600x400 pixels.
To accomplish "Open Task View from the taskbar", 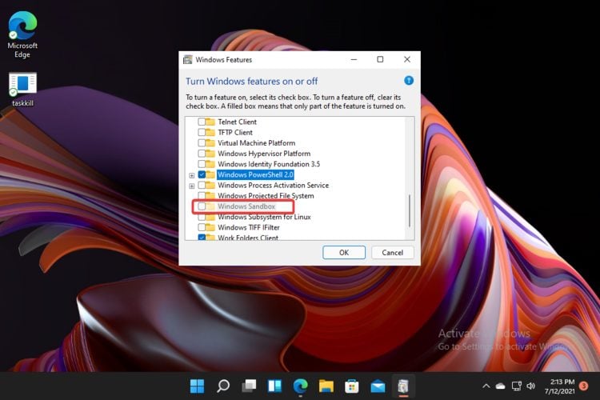I will tap(249, 386).
